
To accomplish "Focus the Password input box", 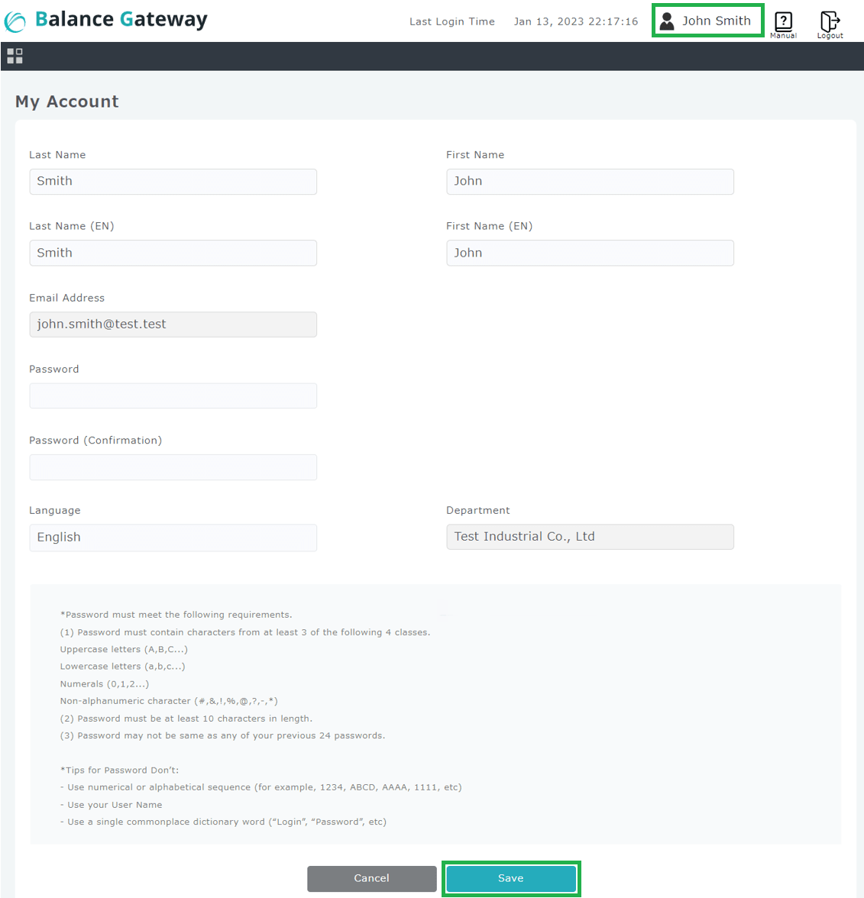I will [173, 396].
